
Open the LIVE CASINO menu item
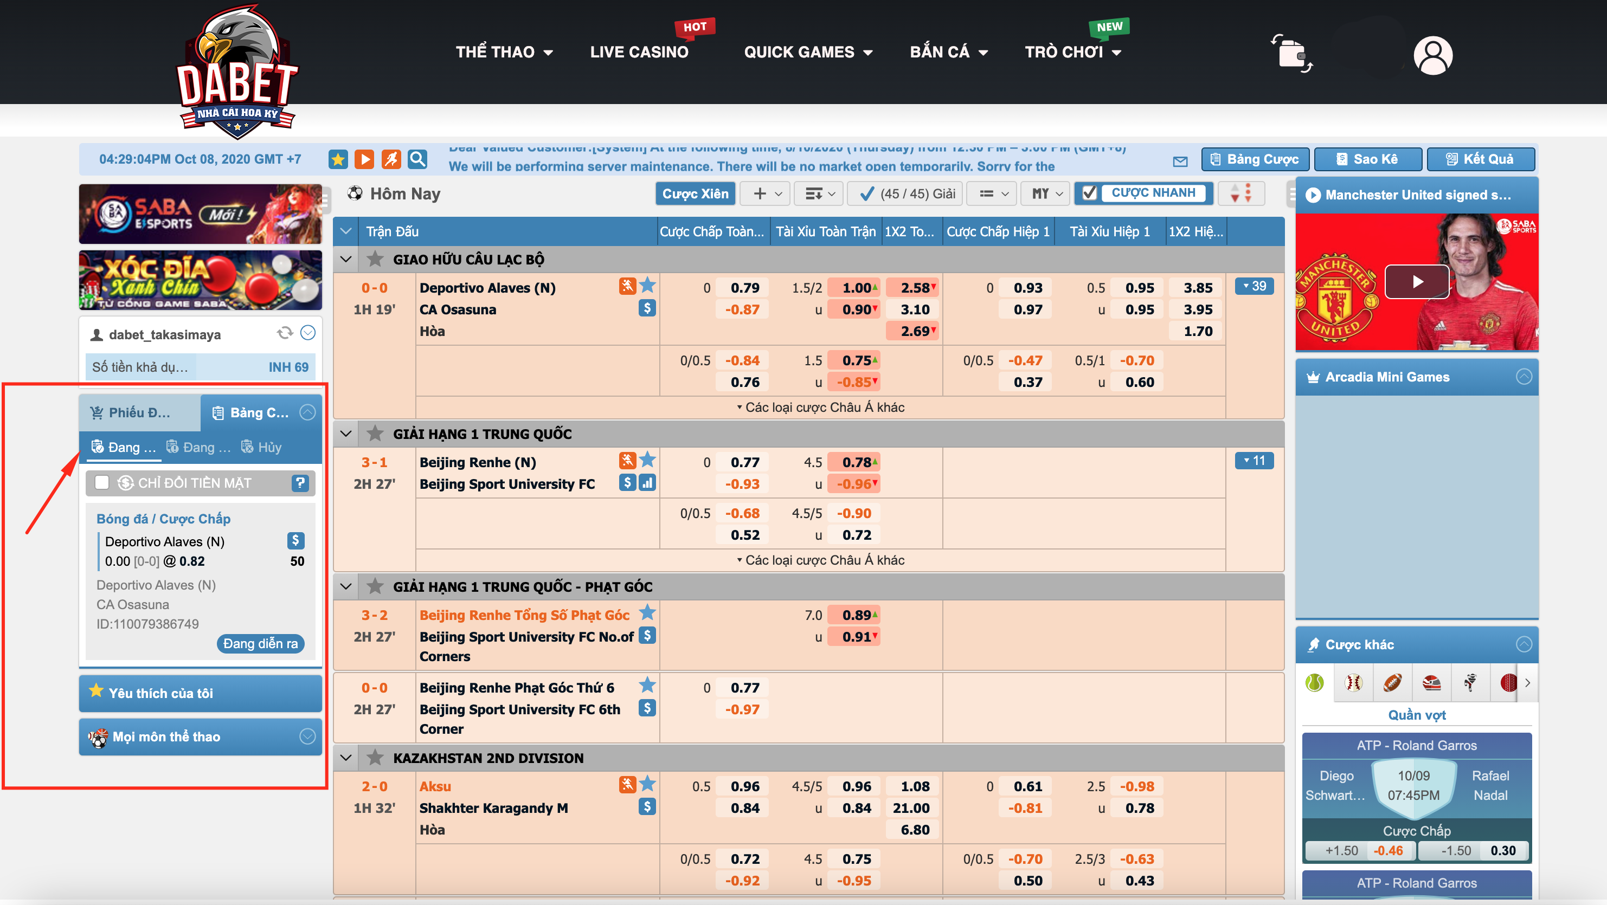(639, 52)
